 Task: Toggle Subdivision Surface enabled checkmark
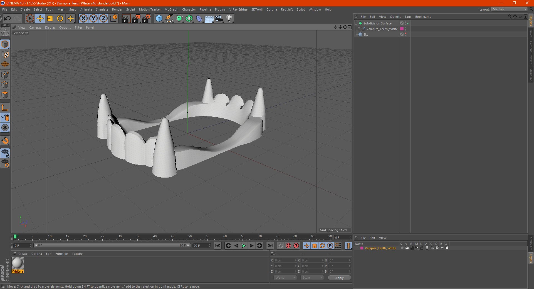[408, 23]
